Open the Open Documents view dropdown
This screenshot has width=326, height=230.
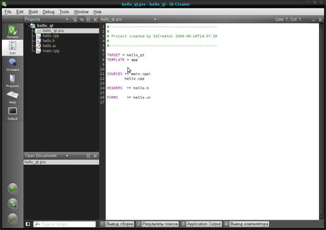pyautogui.click(x=47, y=156)
